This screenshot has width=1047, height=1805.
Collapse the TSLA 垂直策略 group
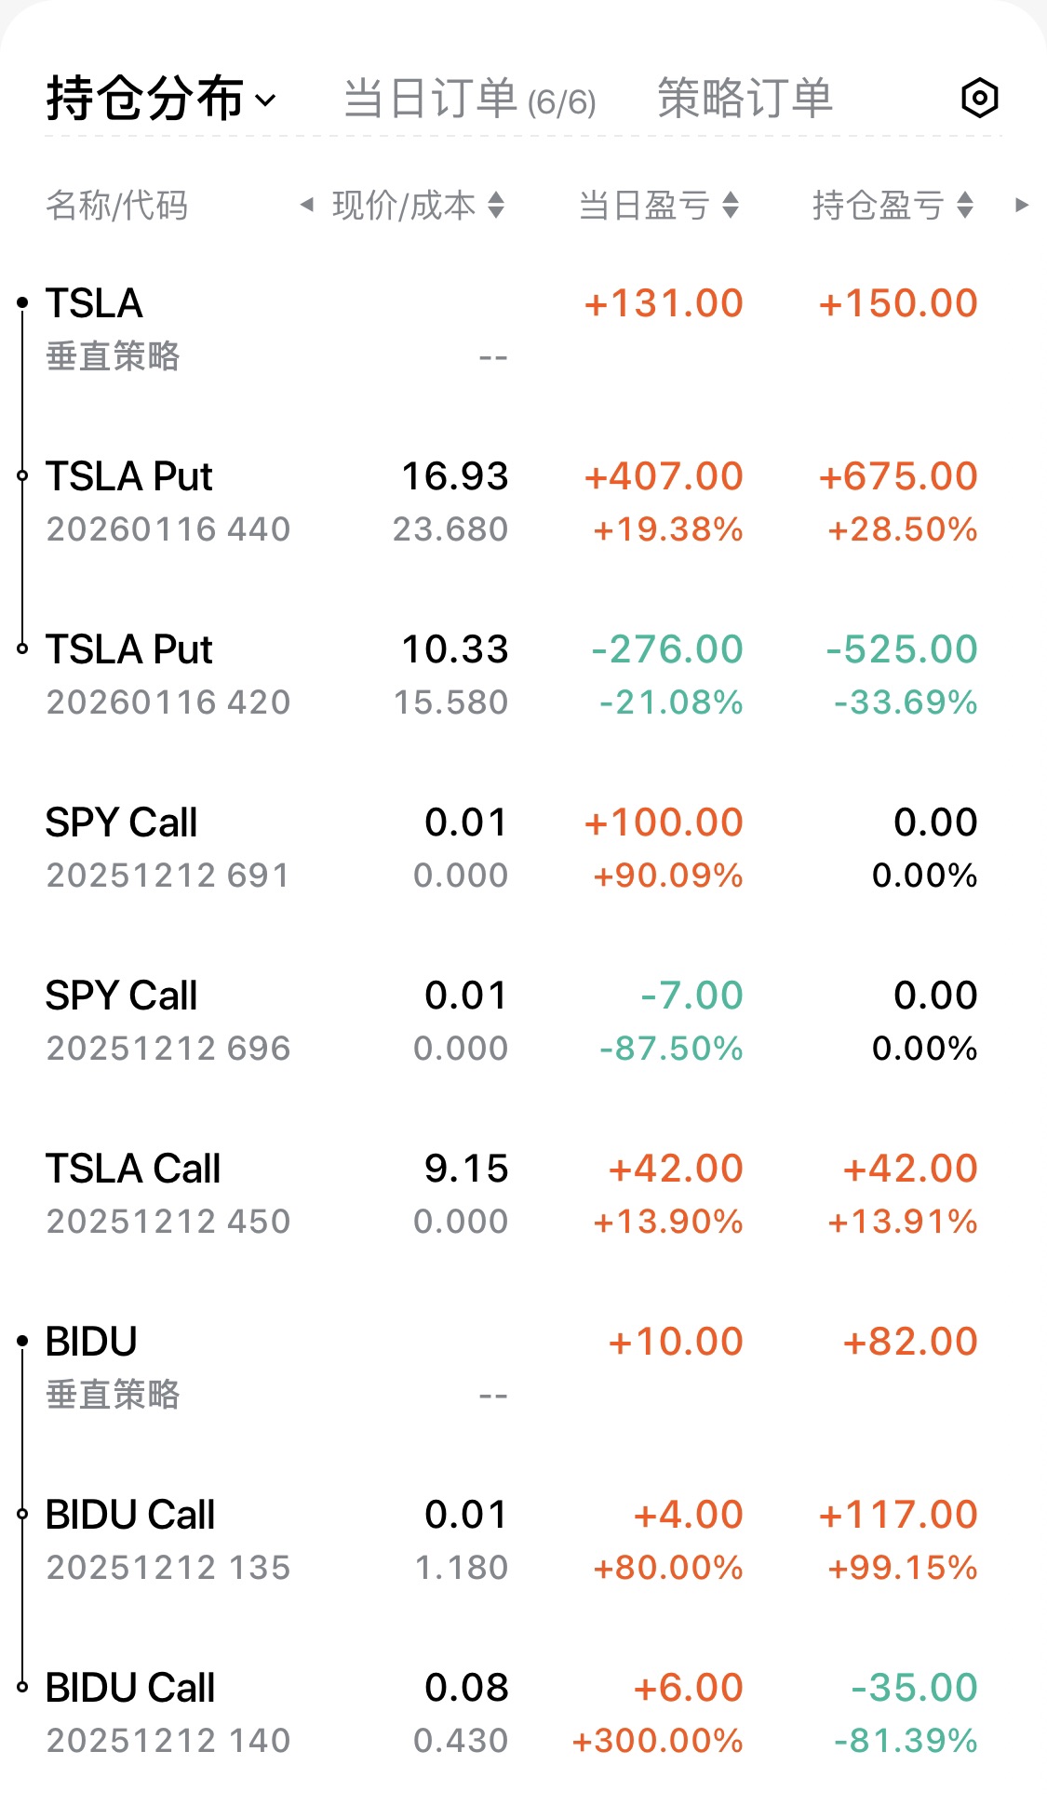point(22,302)
